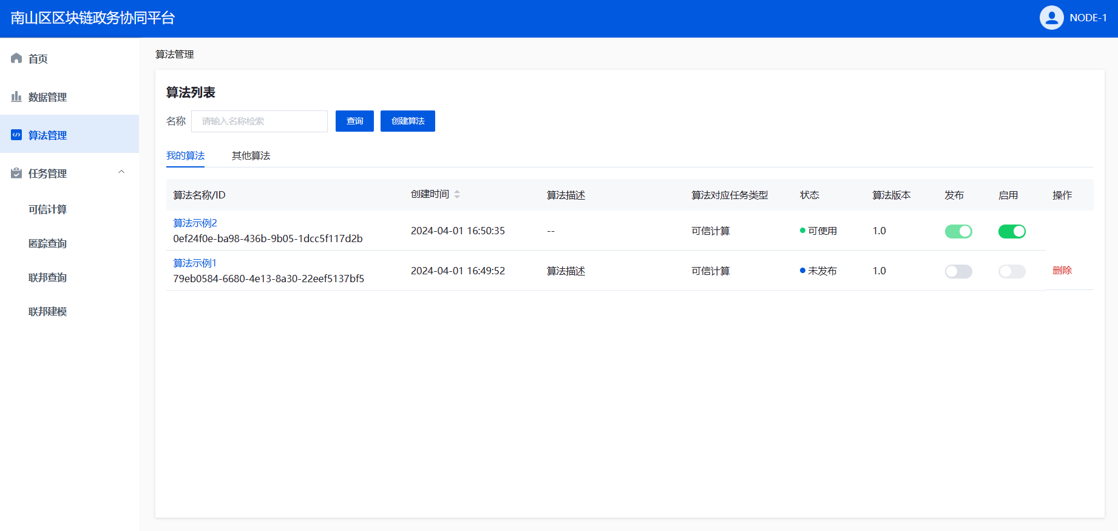Viewport: 1118px width, 531px height.
Task: Click the NODE-1 user avatar icon
Action: point(1051,18)
